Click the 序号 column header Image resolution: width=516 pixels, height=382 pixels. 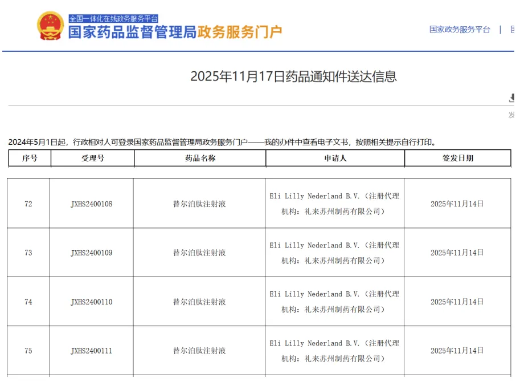click(x=30, y=158)
